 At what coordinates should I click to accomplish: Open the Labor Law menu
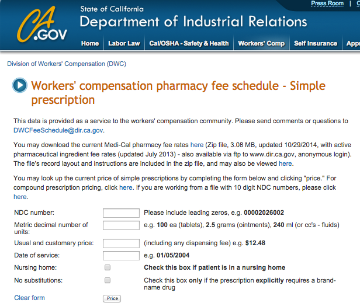[124, 43]
